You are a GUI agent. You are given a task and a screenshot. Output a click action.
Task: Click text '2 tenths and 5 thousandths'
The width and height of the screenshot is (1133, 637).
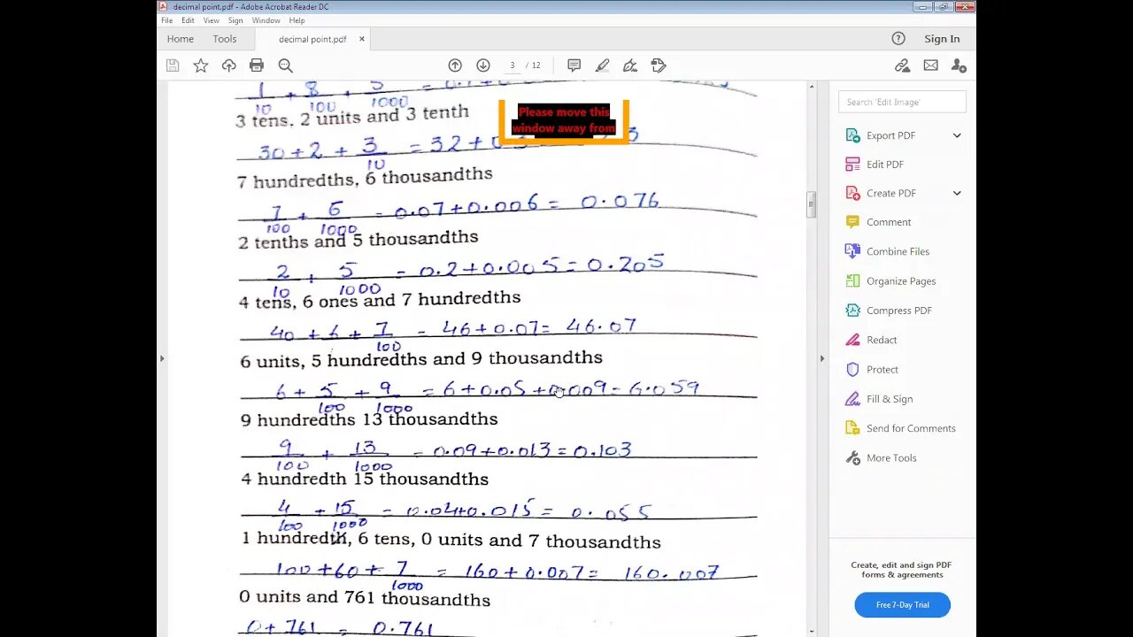[358, 240]
